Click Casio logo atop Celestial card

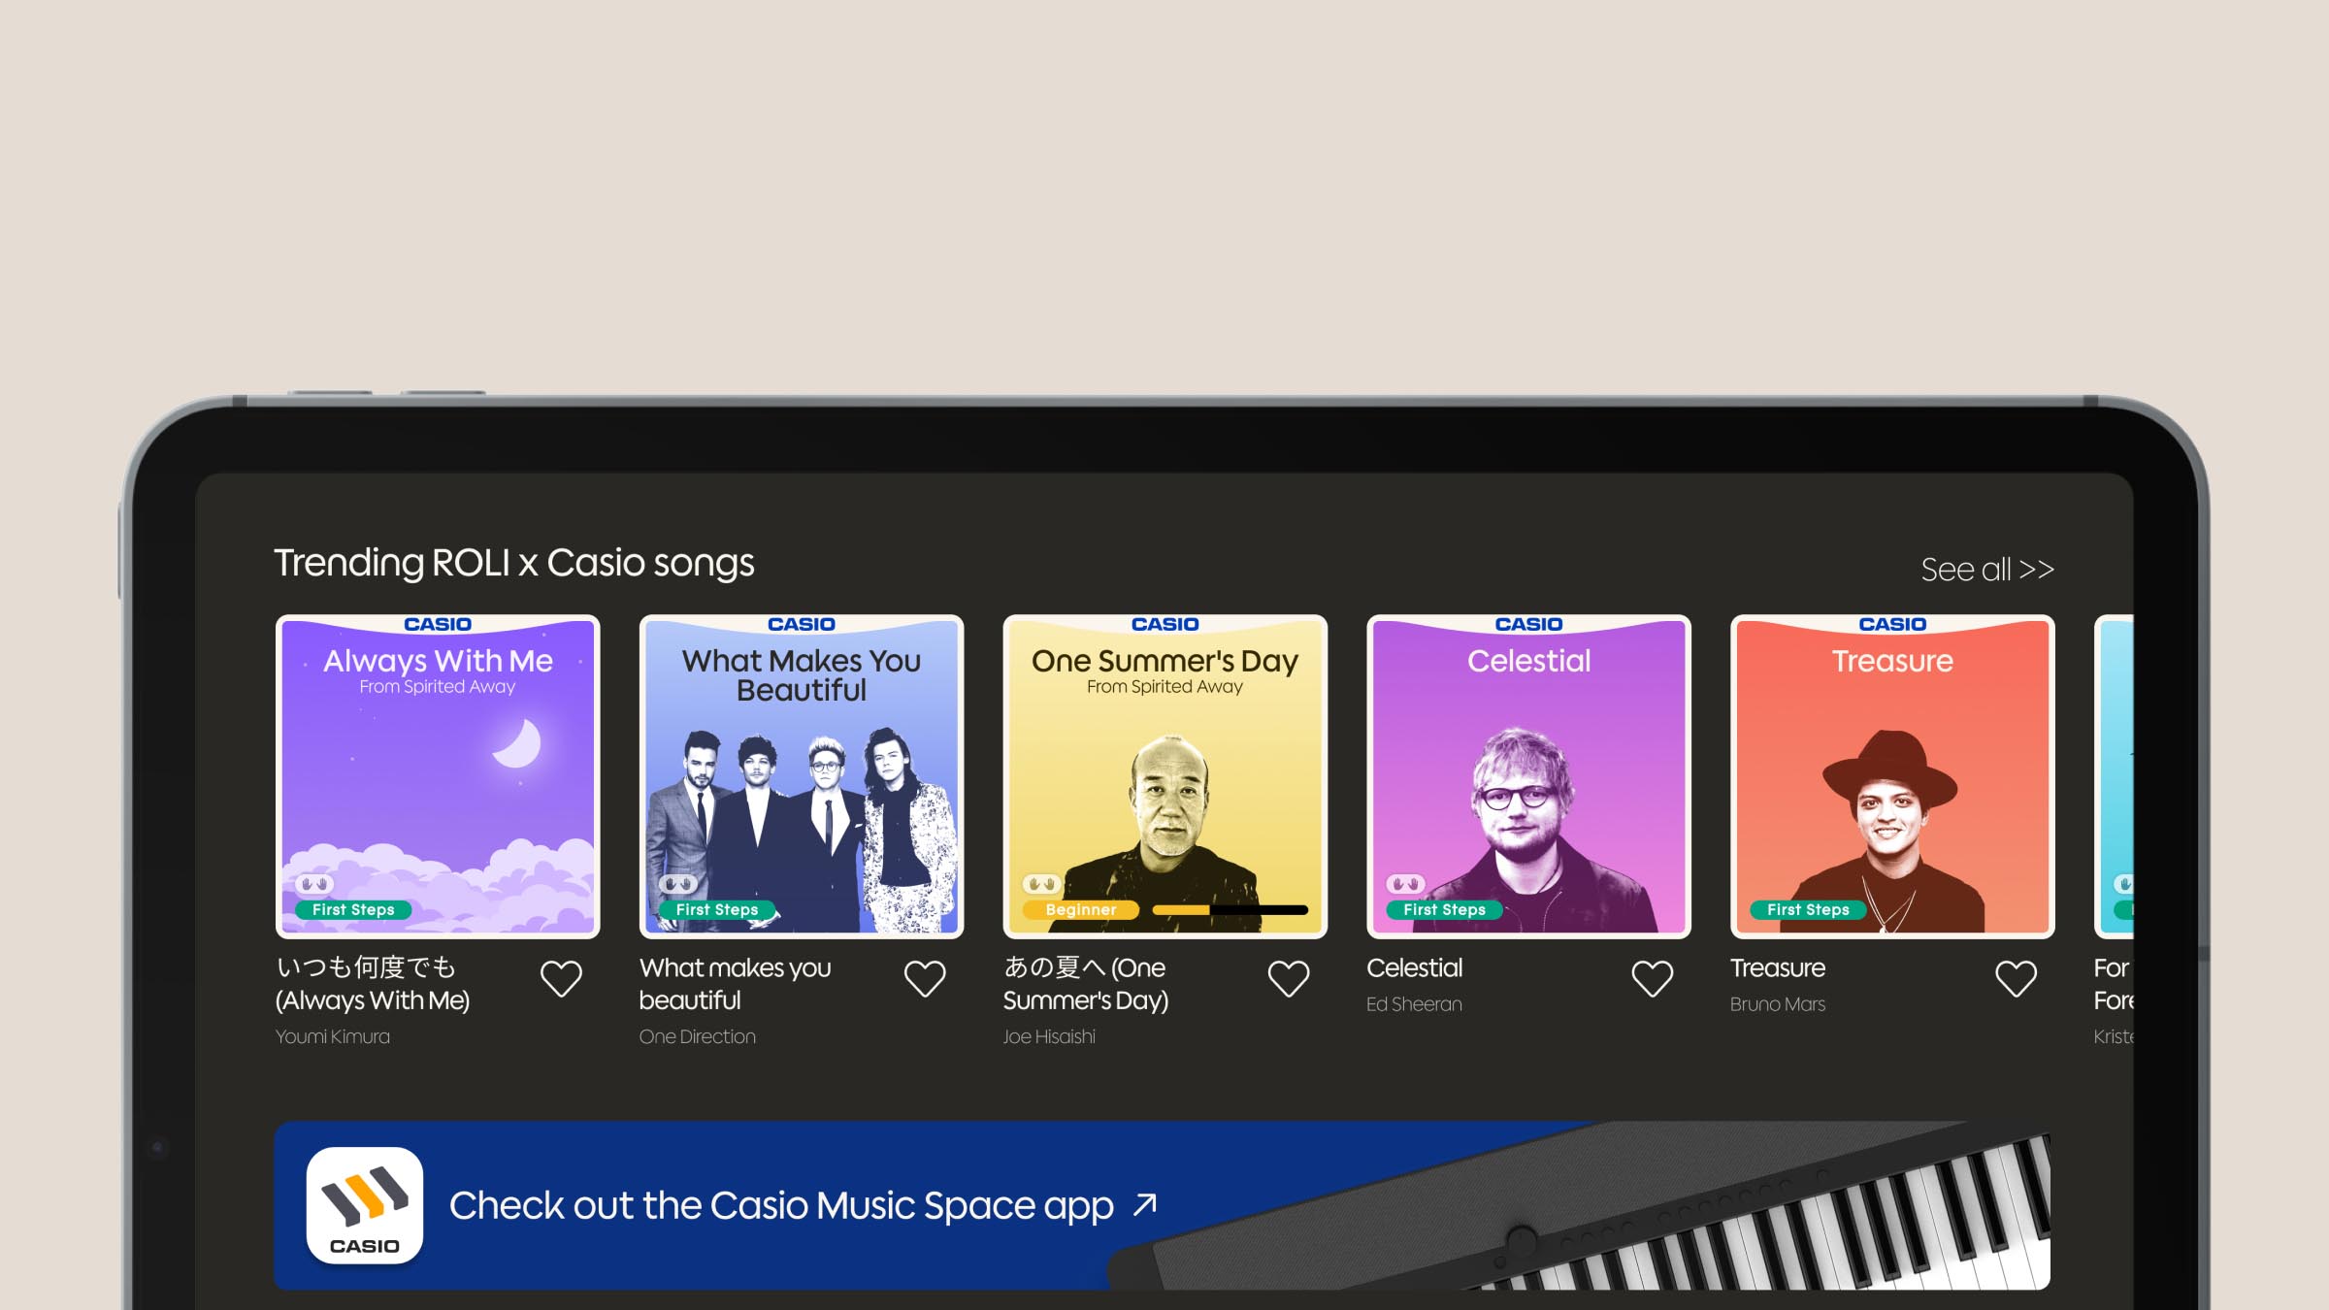tap(1528, 624)
